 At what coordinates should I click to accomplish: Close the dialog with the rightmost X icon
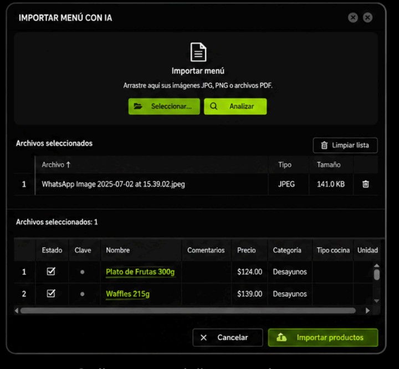367,18
